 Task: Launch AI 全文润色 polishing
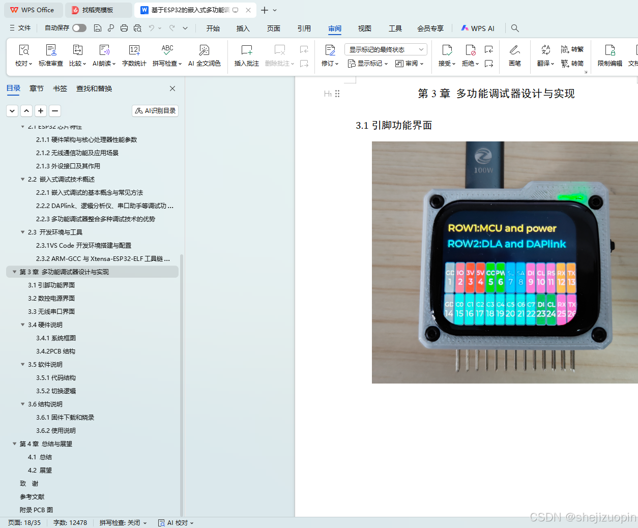pos(204,55)
